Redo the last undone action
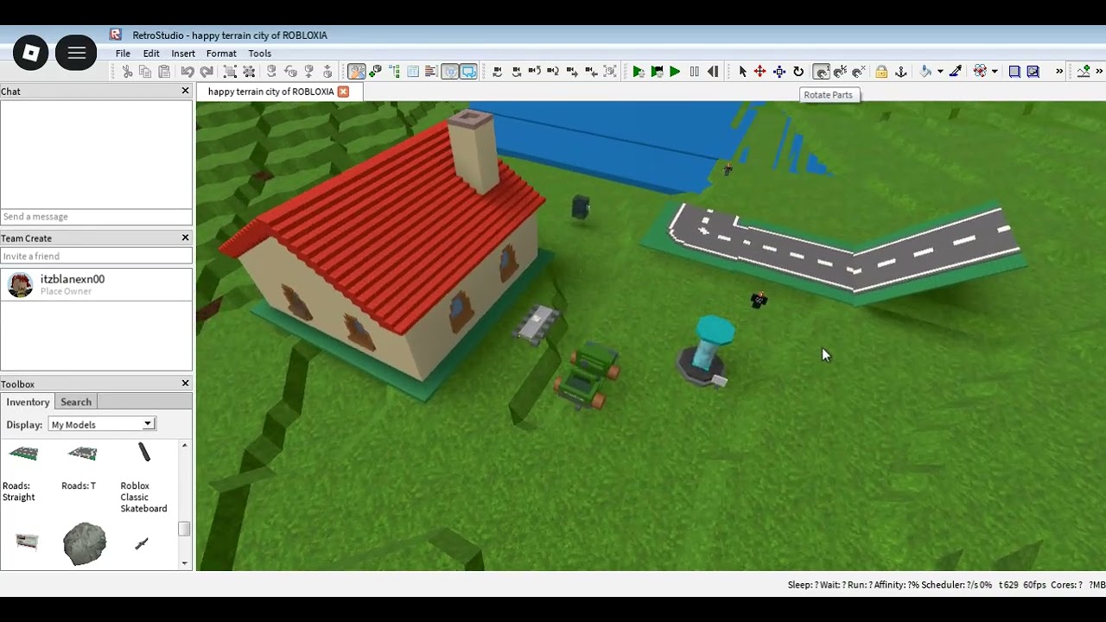Viewport: 1106px width, 622px height. pyautogui.click(x=207, y=72)
